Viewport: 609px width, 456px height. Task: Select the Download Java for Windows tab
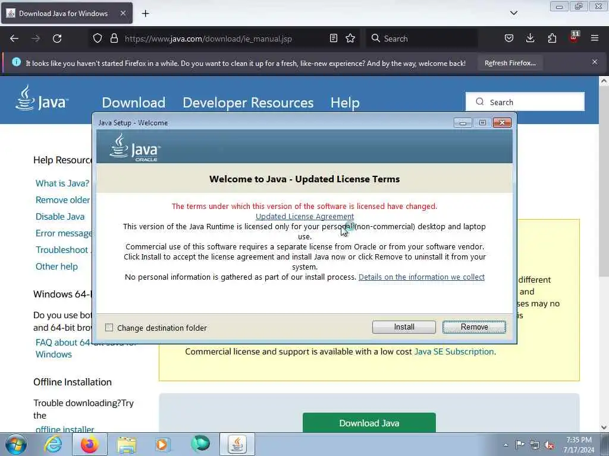point(67,13)
